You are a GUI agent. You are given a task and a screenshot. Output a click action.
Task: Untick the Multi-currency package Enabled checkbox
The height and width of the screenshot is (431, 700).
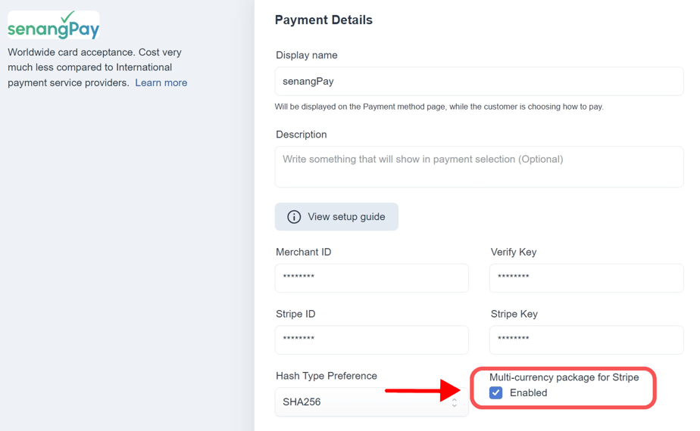click(496, 392)
